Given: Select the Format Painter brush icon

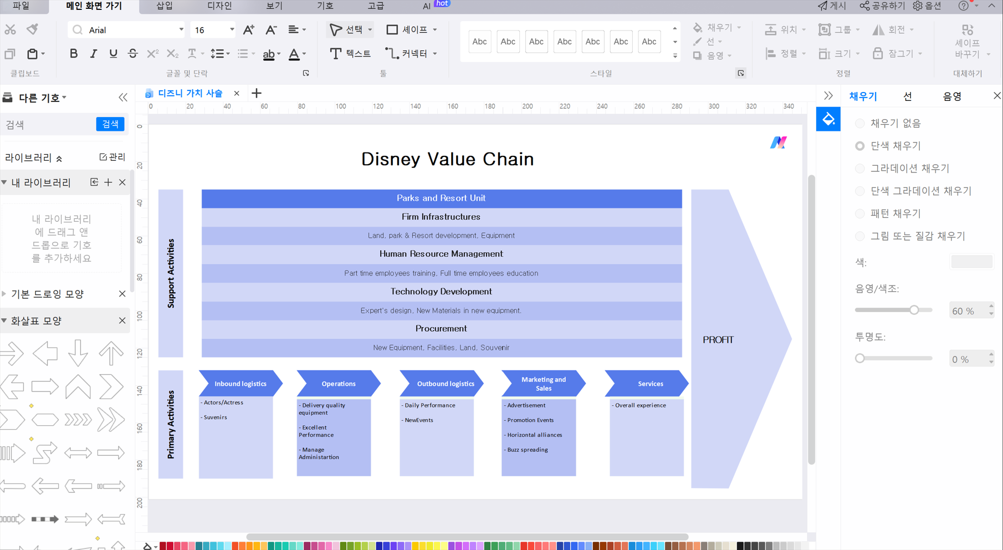Looking at the screenshot, I should click(33, 29).
